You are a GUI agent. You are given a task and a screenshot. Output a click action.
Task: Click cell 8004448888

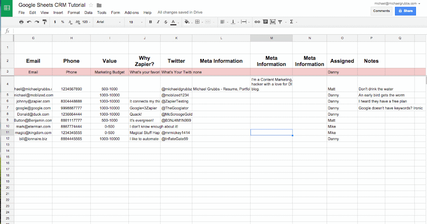71,101
